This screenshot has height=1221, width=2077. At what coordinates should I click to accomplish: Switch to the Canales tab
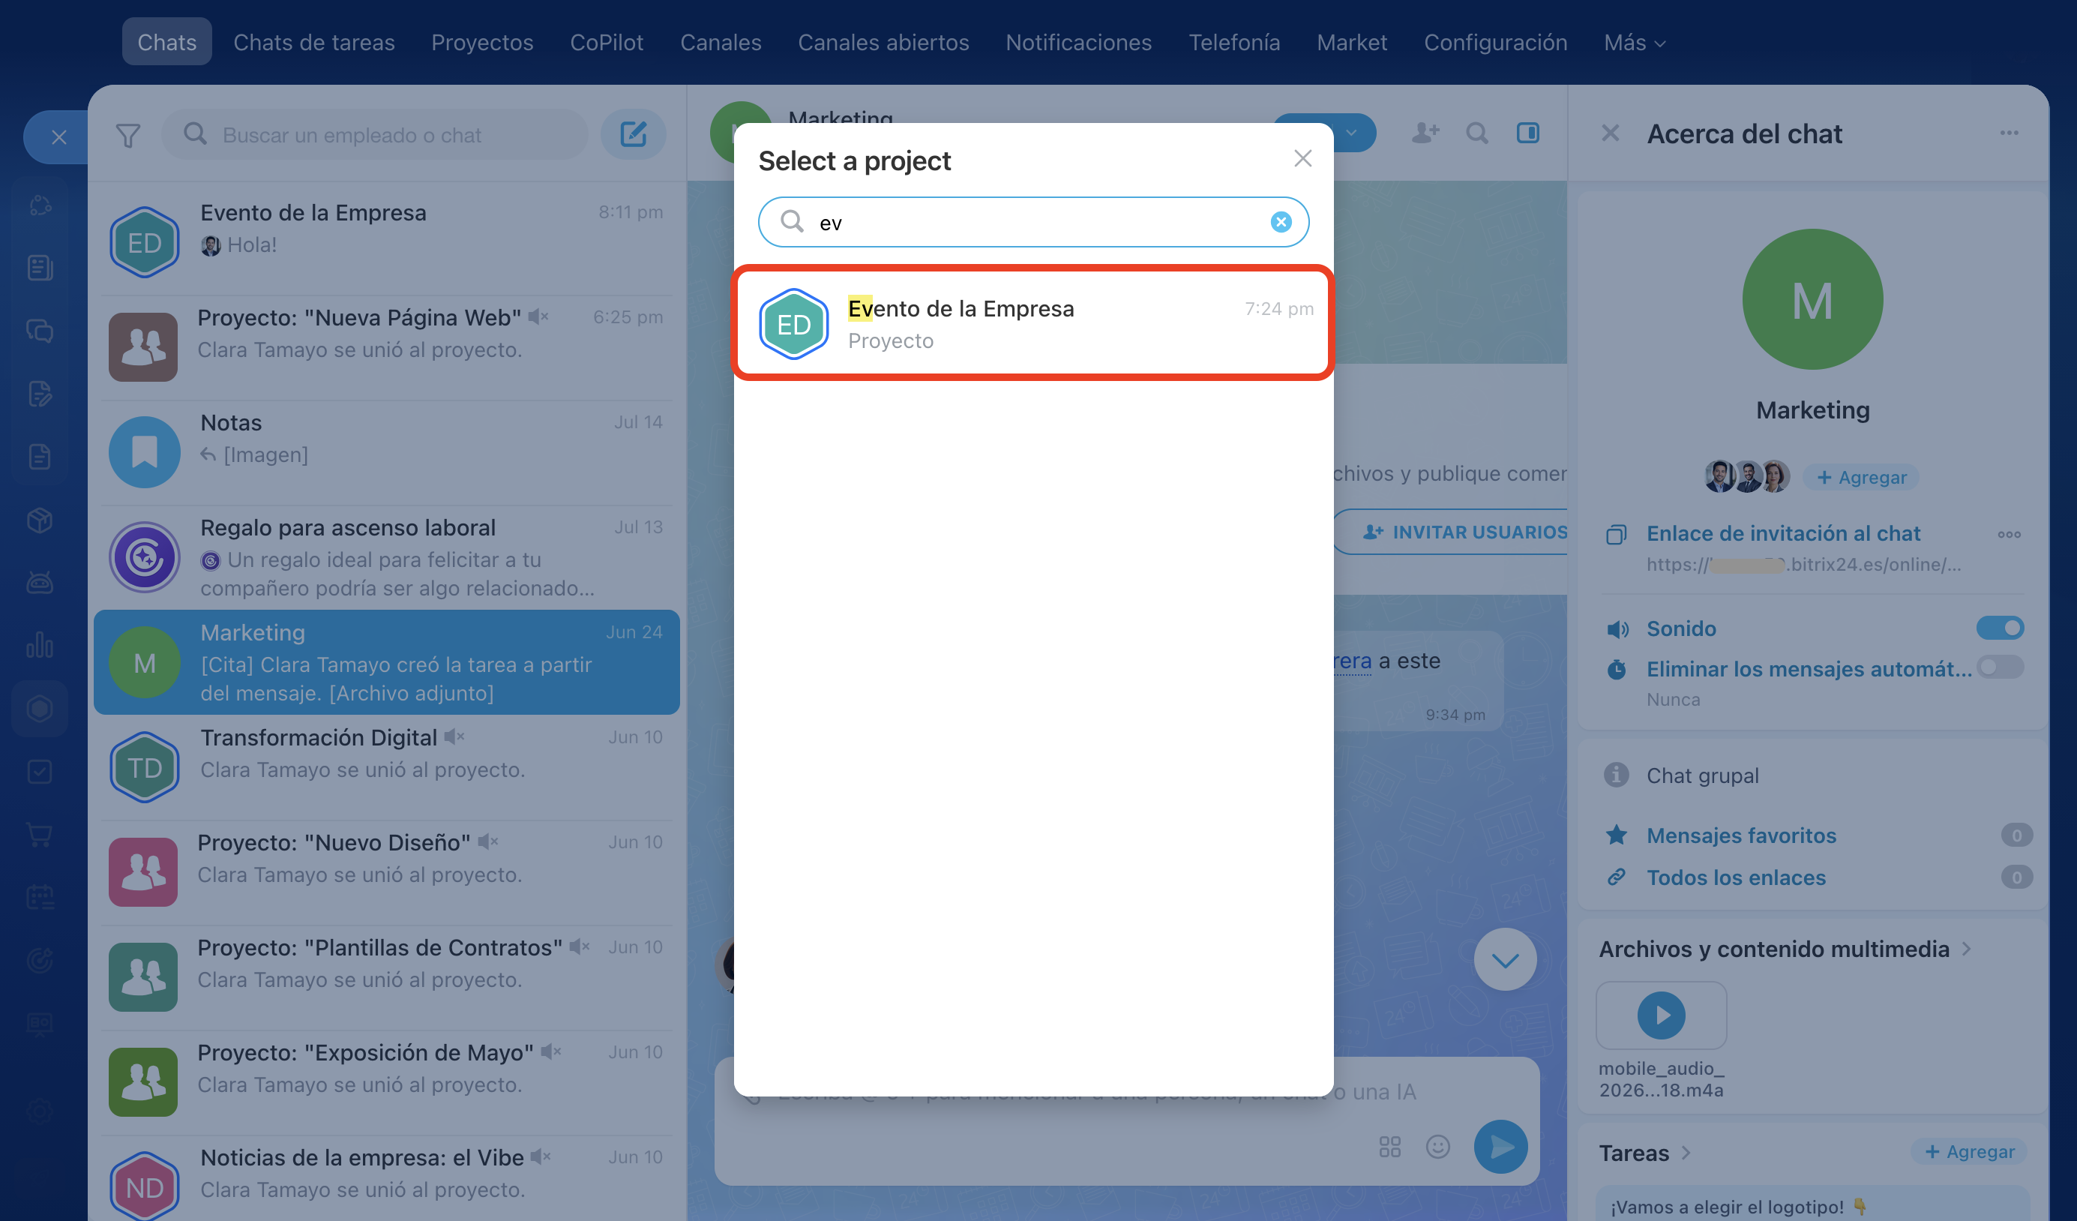(721, 42)
